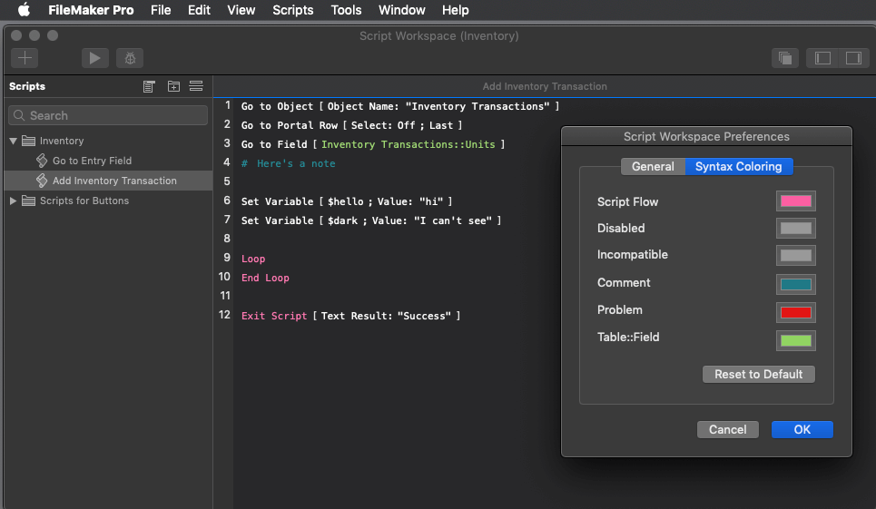Open the Table::Field green color swatch
876x509 pixels.
795,340
